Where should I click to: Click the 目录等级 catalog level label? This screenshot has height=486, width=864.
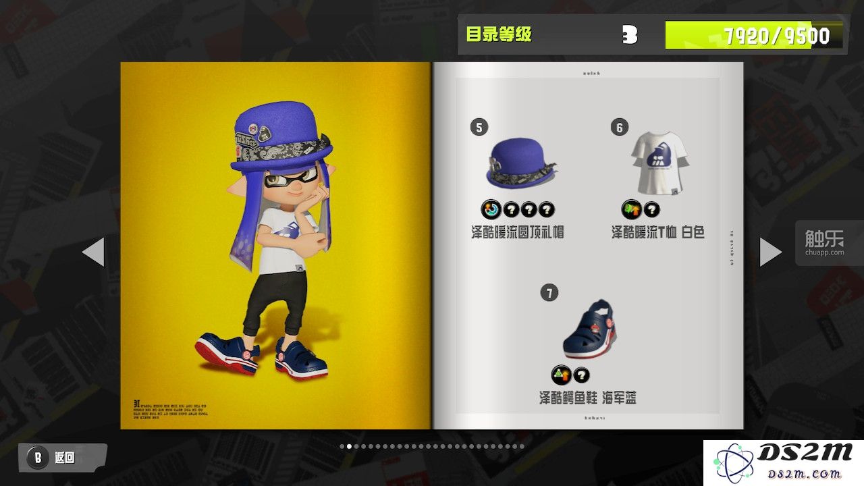tap(499, 34)
